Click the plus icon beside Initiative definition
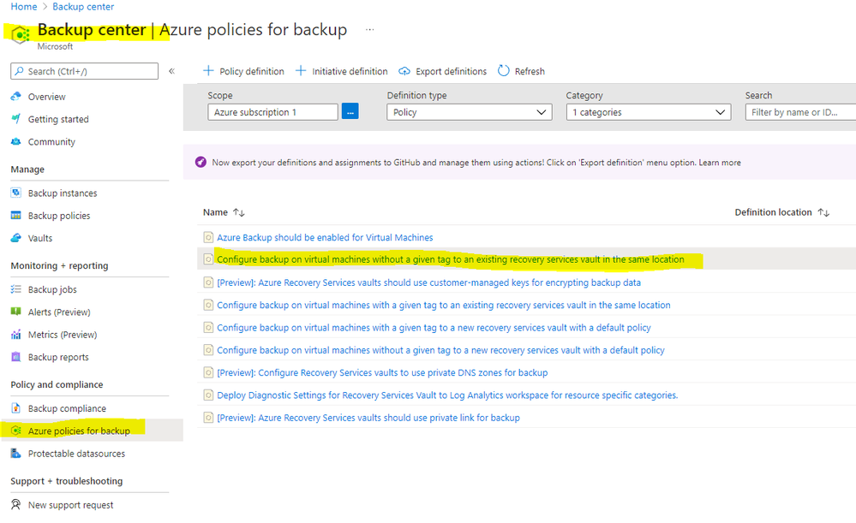The image size is (856, 523). pyautogui.click(x=301, y=71)
